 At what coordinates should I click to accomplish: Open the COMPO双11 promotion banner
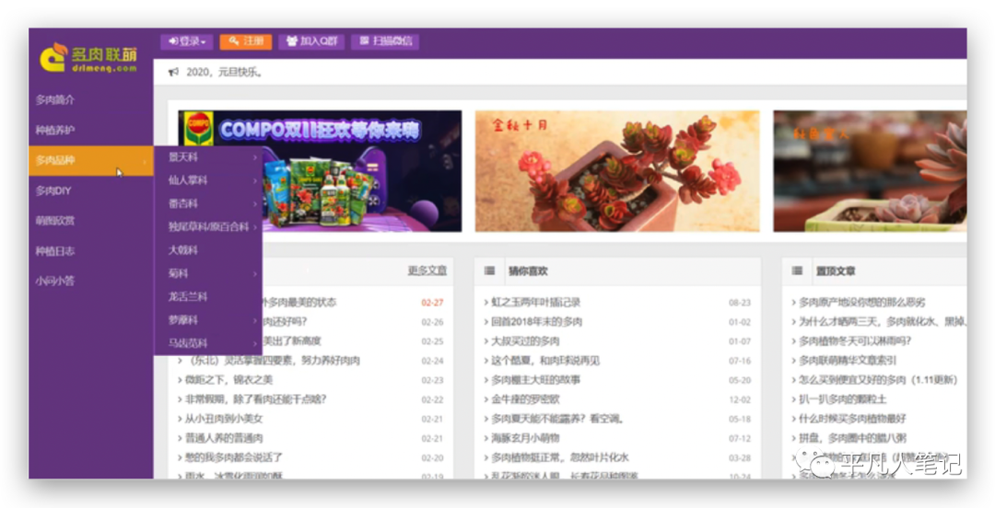tap(320, 171)
